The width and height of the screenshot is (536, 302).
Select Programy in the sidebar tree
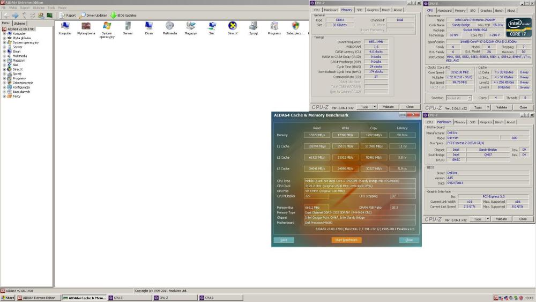tap(19, 78)
